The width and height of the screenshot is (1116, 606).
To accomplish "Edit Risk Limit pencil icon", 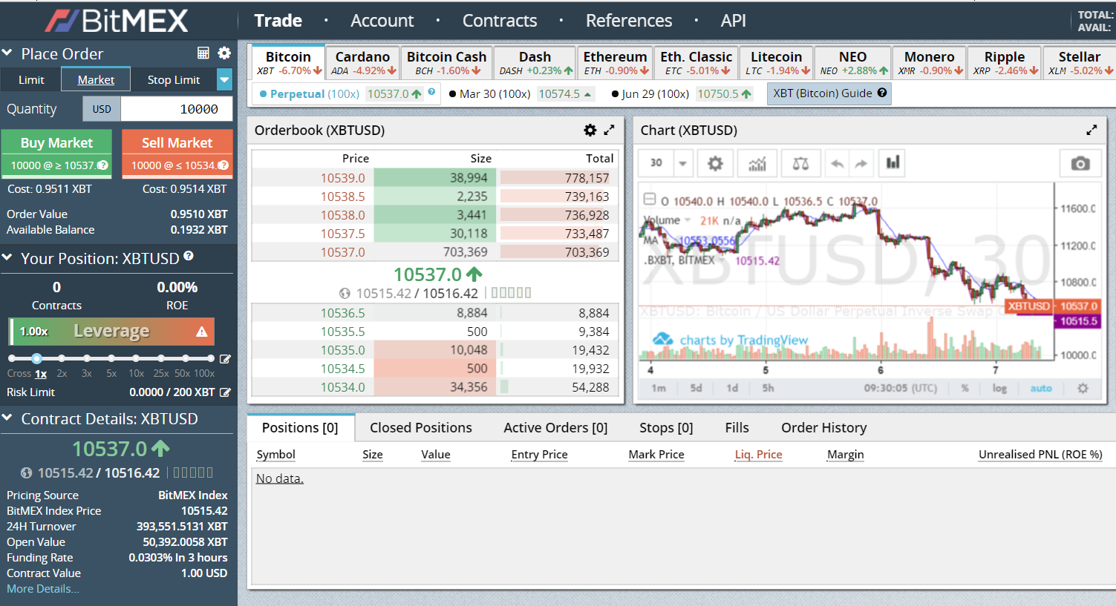I will click(225, 392).
